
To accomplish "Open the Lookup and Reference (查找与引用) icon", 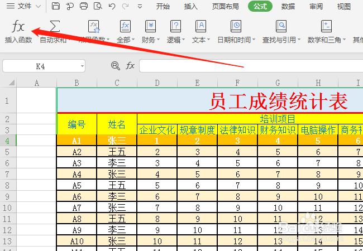I will pyautogui.click(x=281, y=26).
